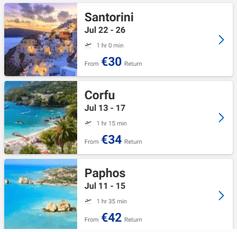Open Santorini deal via right chevron arrow
The image size is (237, 232).
221,40
